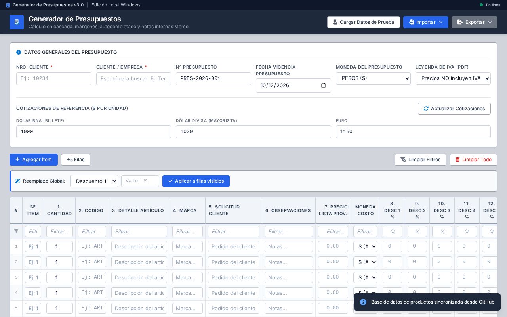The width and height of the screenshot is (507, 317).
Task: Open the Descuento 1 replacement dropdown
Action: pos(94,181)
